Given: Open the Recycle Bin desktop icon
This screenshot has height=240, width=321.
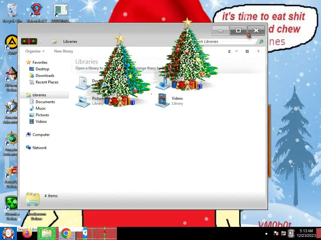Looking at the screenshot, I should 12,12.
